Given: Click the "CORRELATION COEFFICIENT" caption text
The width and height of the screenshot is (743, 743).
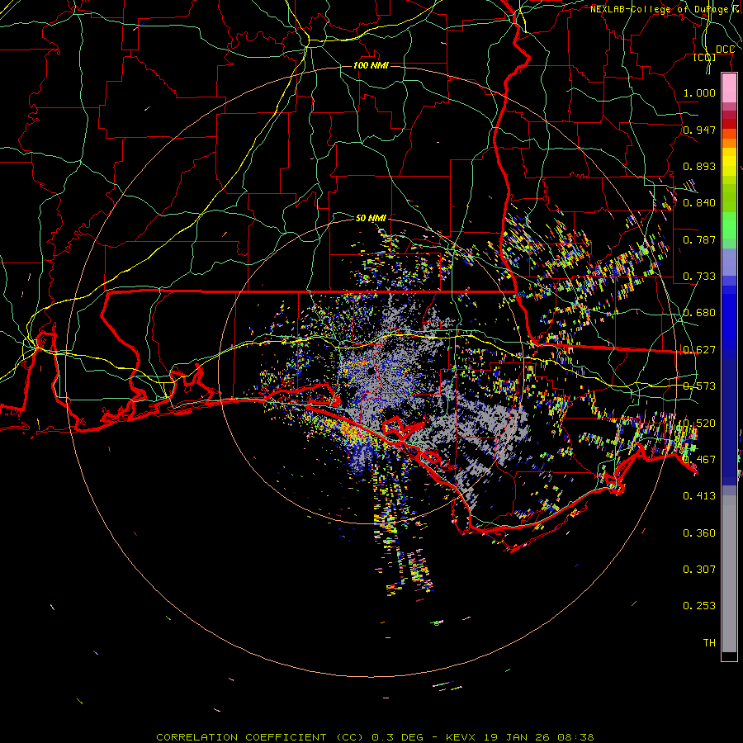Looking at the screenshot, I should (241, 737).
